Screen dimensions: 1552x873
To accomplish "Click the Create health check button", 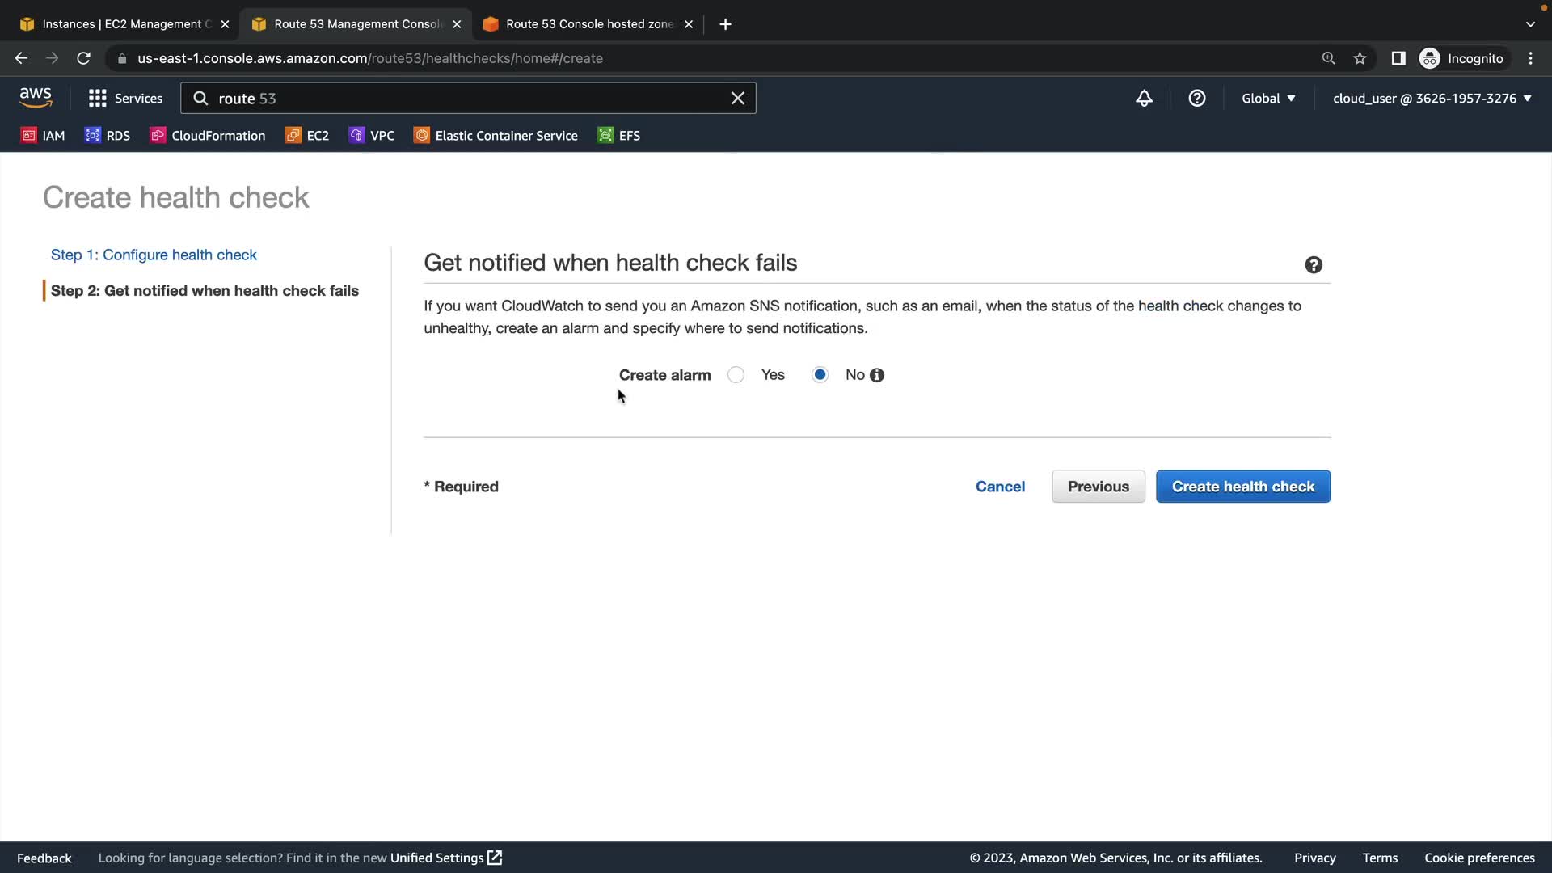I will [x=1242, y=487].
